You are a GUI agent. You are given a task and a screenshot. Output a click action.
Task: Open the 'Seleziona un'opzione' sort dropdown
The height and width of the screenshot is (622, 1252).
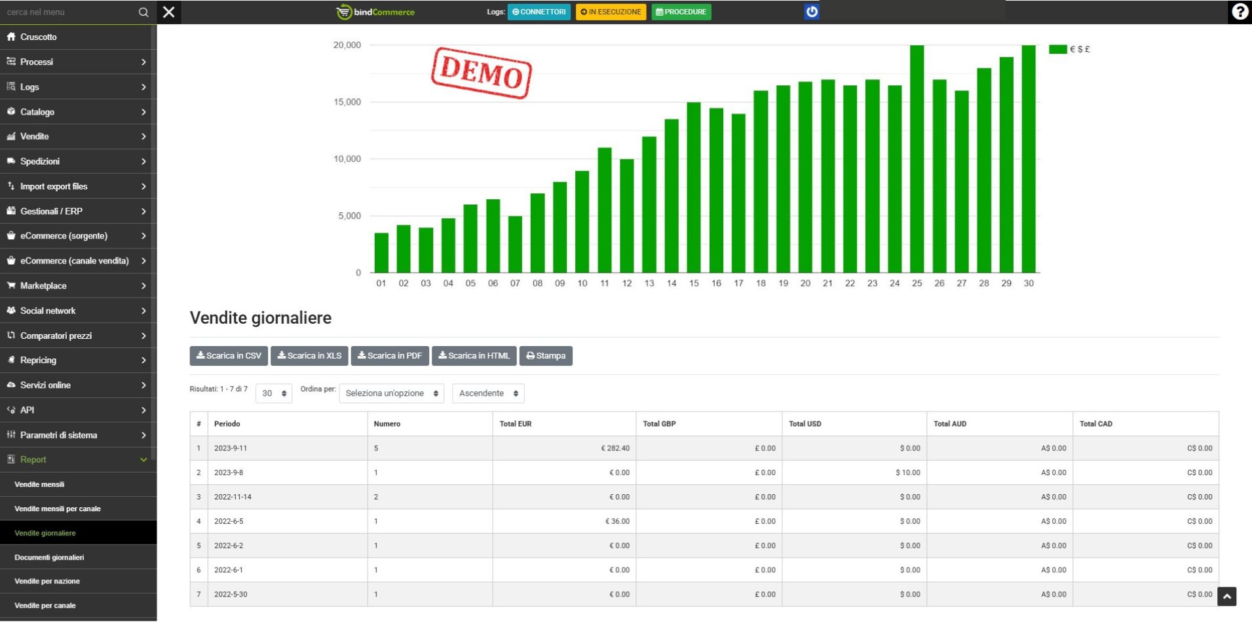click(391, 393)
